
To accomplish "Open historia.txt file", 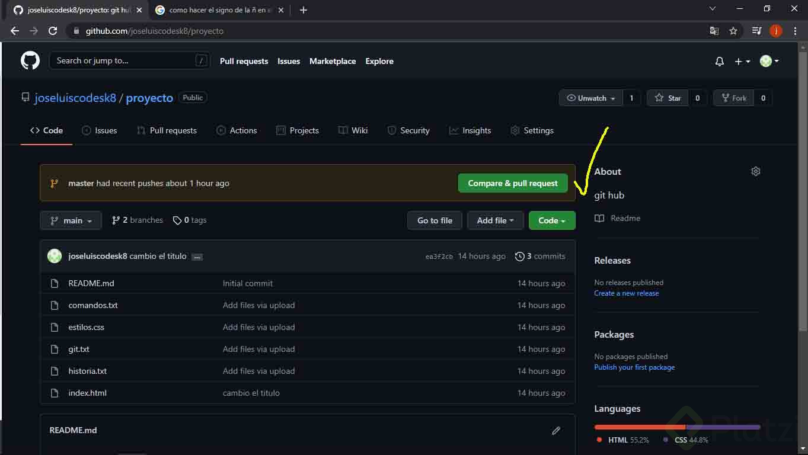I will click(x=88, y=371).
